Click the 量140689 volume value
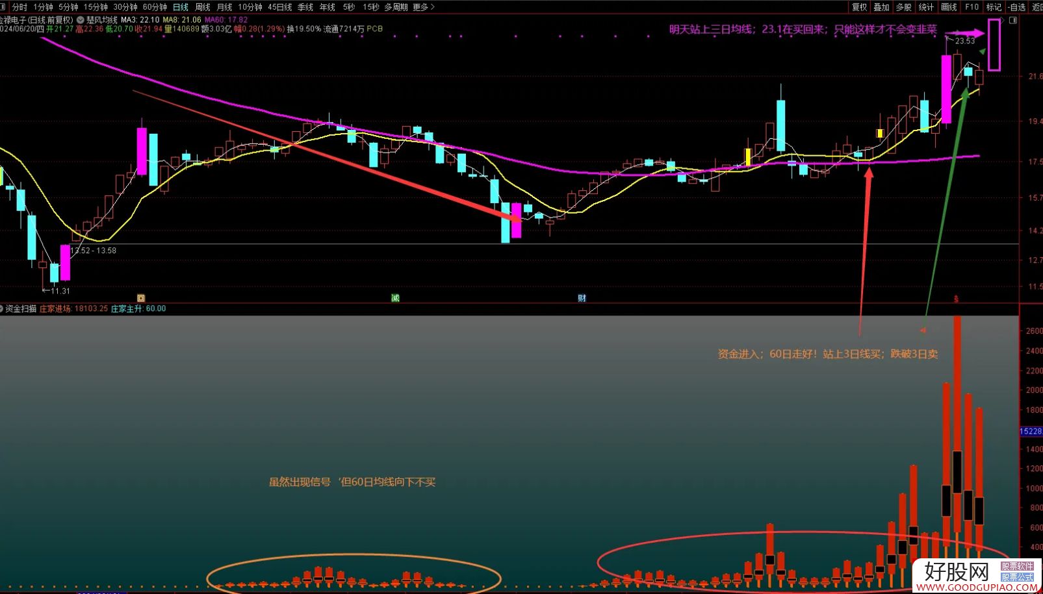The width and height of the screenshot is (1043, 594). coord(181,29)
